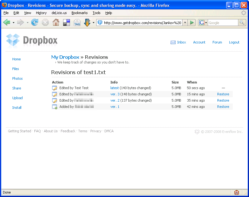
Task: Reload the page with the Refresh icon
Action: [35, 22]
